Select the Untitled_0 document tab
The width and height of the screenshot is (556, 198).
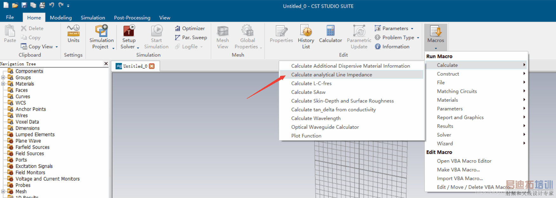click(136, 66)
